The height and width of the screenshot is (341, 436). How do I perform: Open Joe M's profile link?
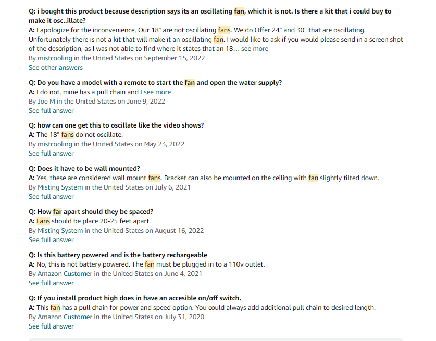tap(46, 102)
